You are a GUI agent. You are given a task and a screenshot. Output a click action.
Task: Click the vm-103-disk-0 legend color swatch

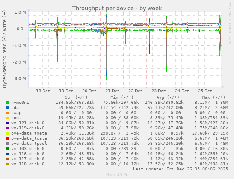pyautogui.click(x=7, y=149)
